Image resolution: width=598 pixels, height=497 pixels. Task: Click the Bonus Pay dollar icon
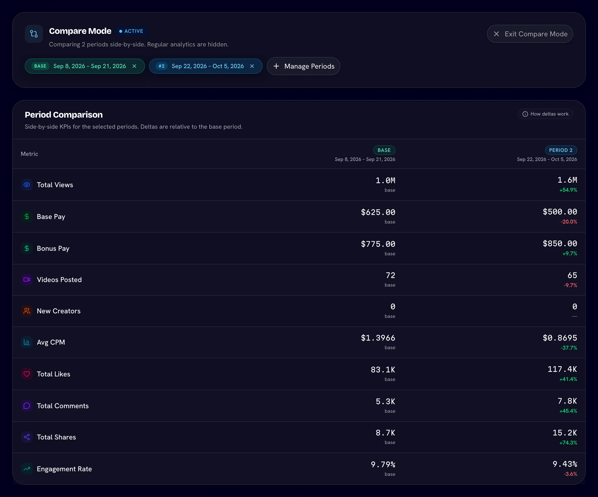point(27,248)
